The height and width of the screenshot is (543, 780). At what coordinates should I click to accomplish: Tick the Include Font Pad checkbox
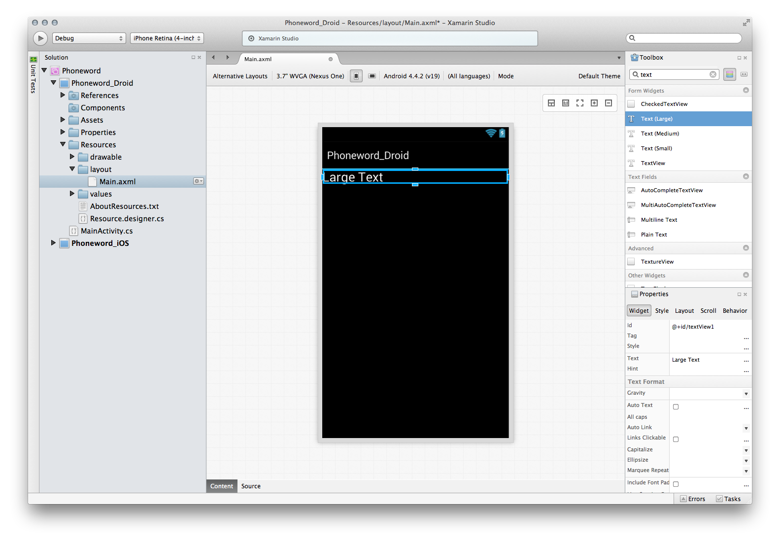click(x=676, y=484)
